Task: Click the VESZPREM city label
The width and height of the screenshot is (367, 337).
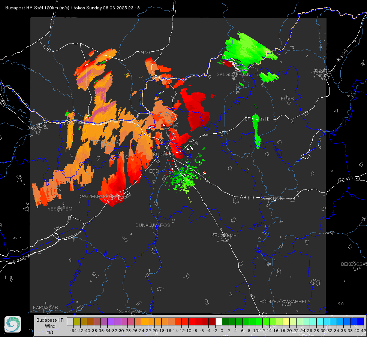Action: point(60,209)
